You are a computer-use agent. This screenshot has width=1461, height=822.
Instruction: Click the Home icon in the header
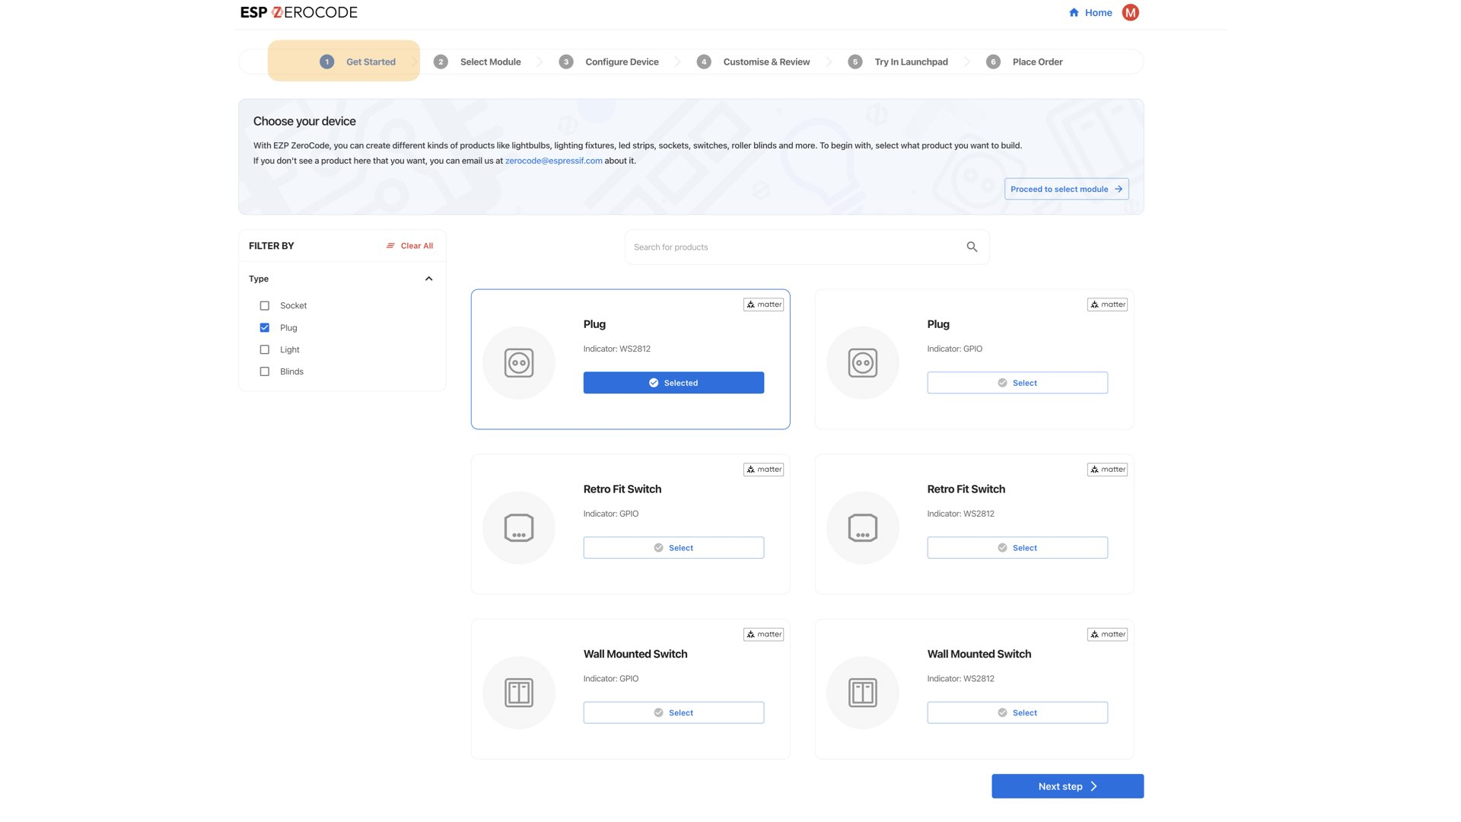tap(1073, 12)
